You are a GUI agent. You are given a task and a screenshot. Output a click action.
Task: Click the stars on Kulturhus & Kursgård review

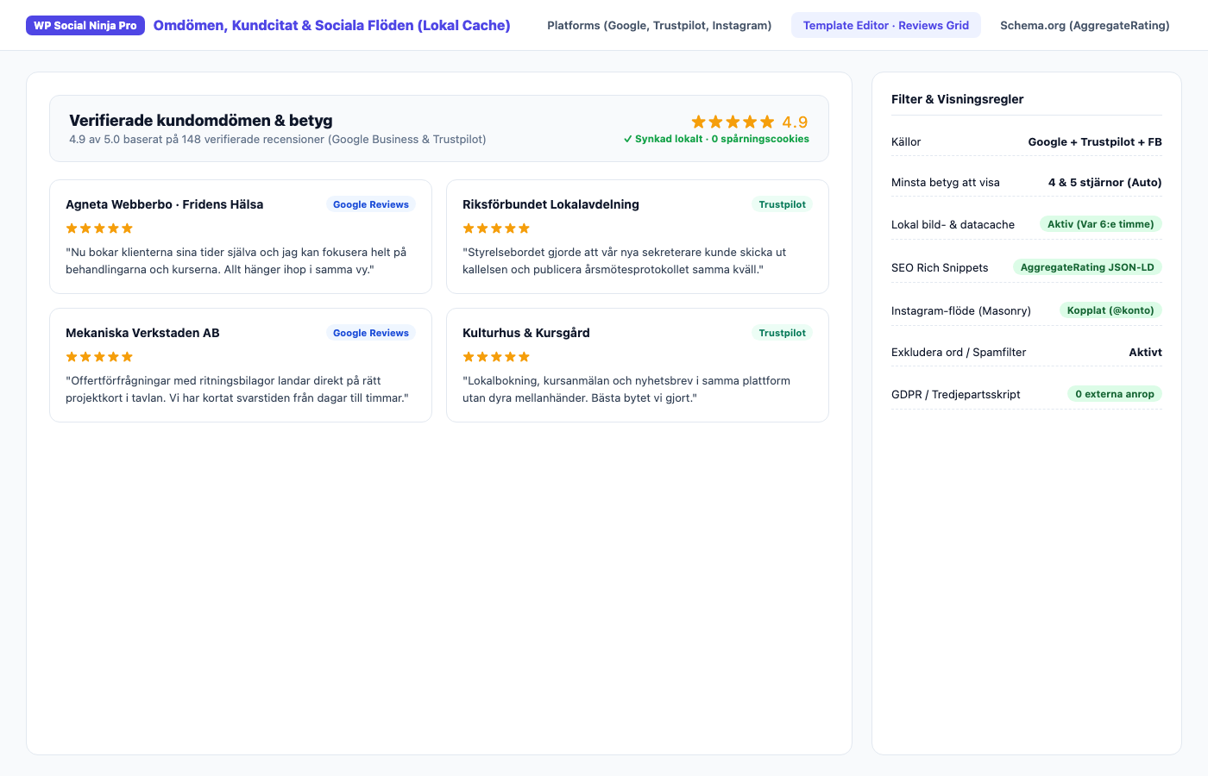pos(496,357)
